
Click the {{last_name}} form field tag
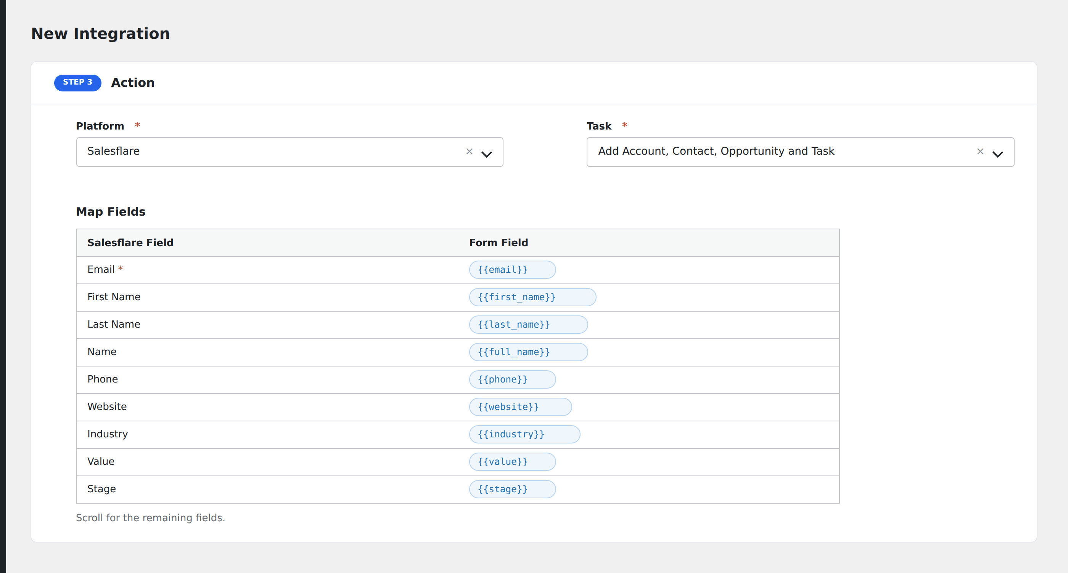tap(529, 325)
